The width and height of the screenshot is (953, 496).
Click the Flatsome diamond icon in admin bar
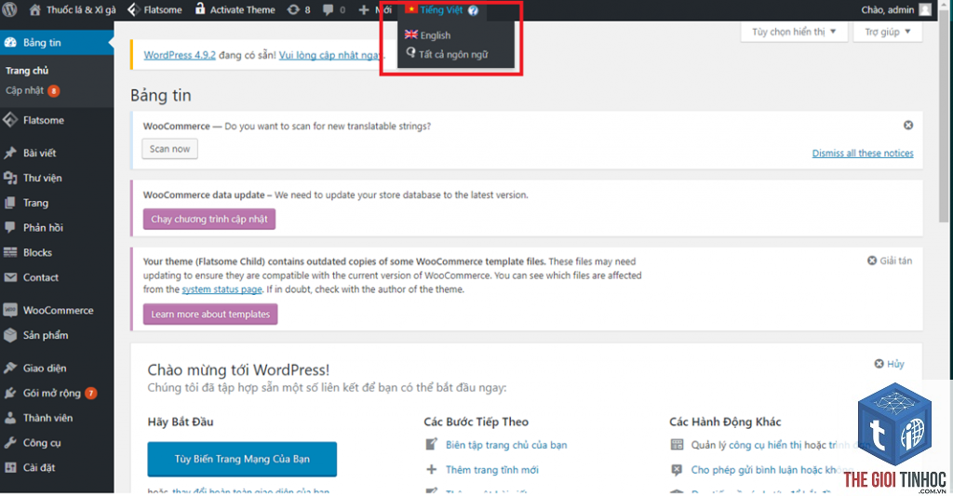tap(134, 9)
